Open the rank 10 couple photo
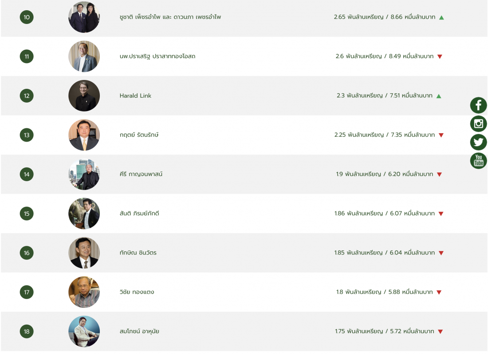This screenshot has width=488, height=354. pos(84,17)
